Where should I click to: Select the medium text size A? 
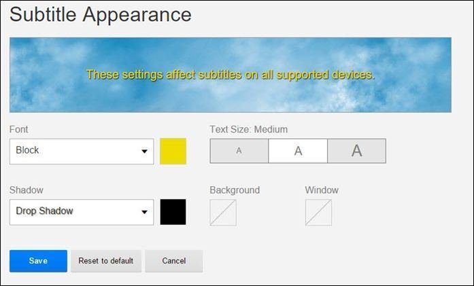(x=298, y=151)
